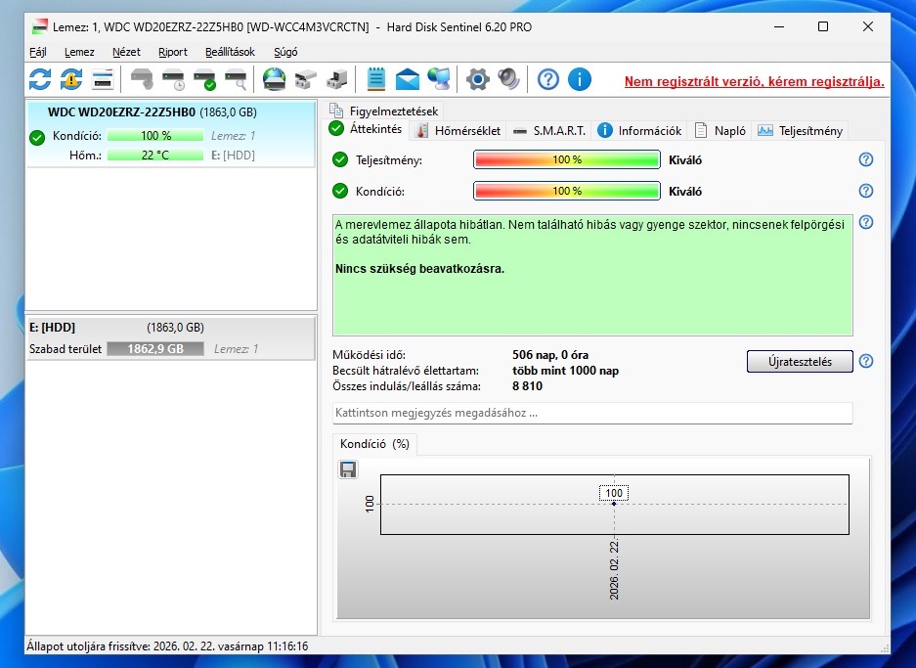Screen dimensions: 916x668
Task: Switch to the Információk tab
Action: [x=639, y=131]
